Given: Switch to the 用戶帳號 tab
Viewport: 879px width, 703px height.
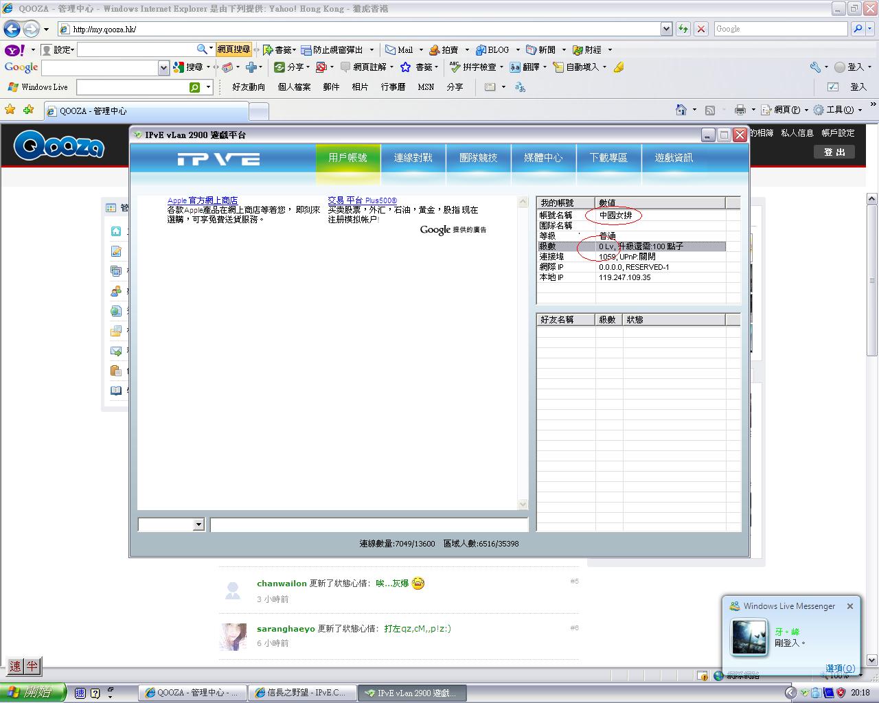Looking at the screenshot, I should 347,158.
